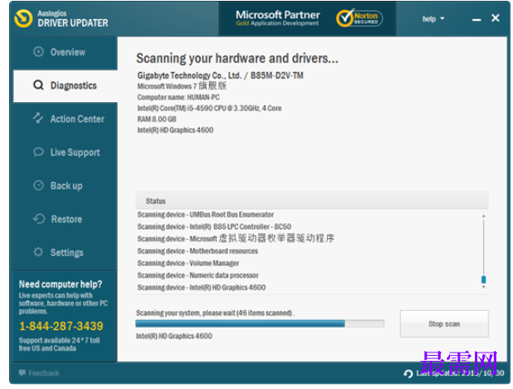The width and height of the screenshot is (513, 389).
Task: Click the Microsoft Partner banner
Action: pyautogui.click(x=278, y=18)
